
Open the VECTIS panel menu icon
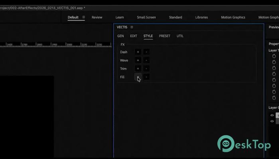coord(132,27)
